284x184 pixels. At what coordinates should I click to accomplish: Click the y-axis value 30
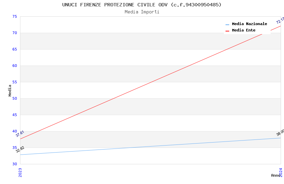click(15, 164)
